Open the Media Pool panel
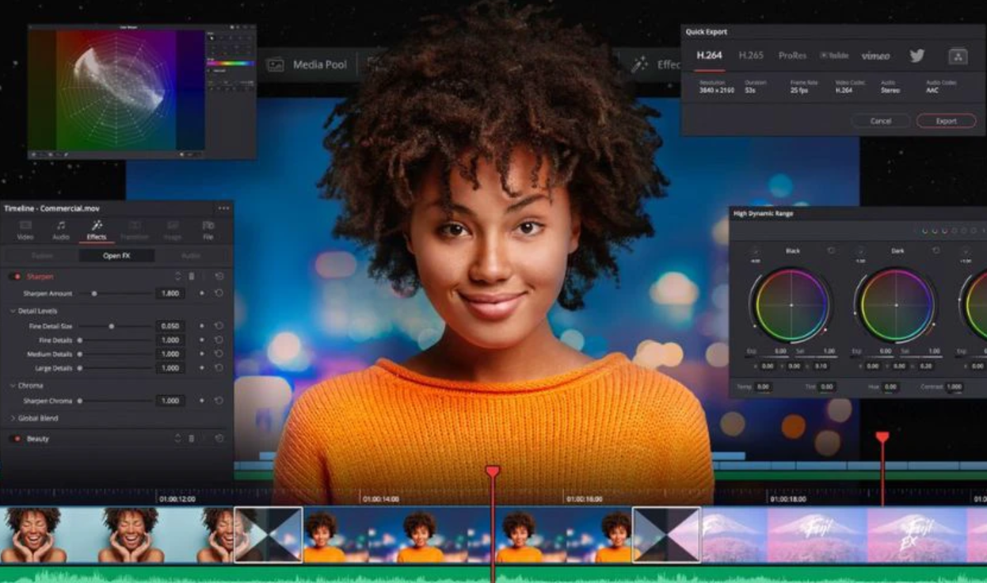 307,65
